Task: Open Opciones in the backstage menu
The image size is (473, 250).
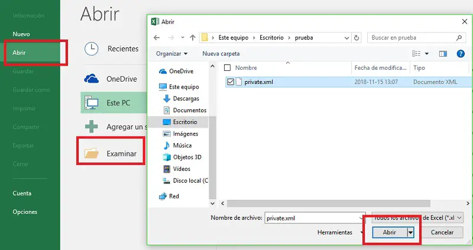Action: [25, 212]
